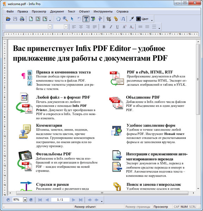Screen dimensions: 203x211
Task: Click the back view history arrow
Action: pyautogui.click(x=89, y=200)
